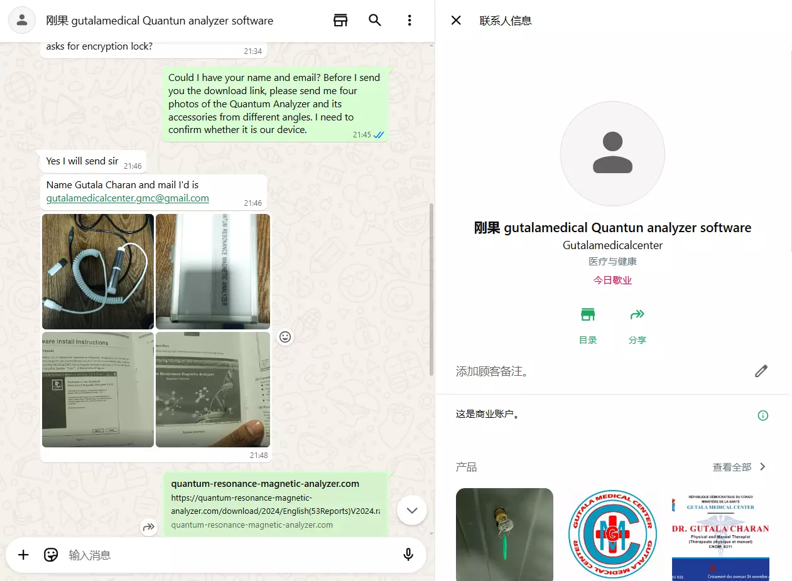Type in the 输入消息 message field
792x581 pixels.
(226, 555)
